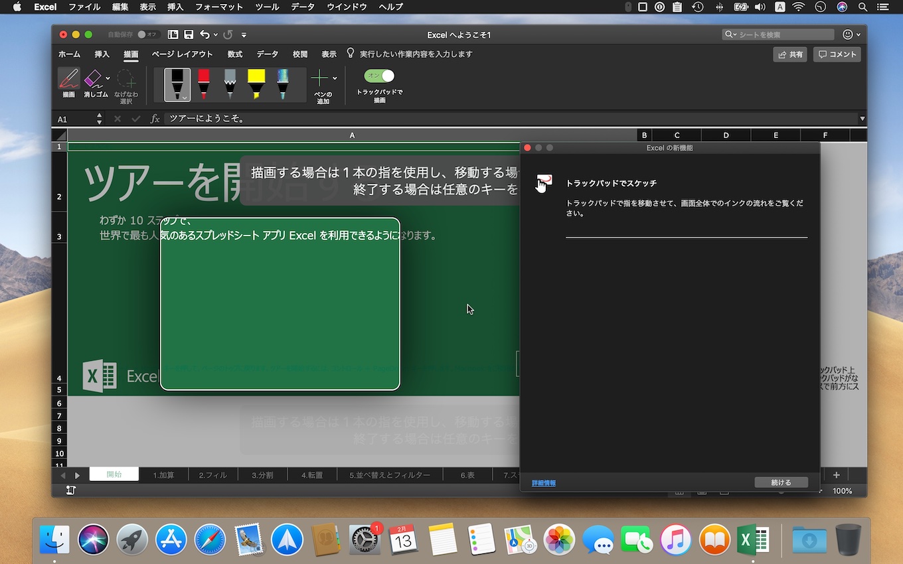Choose the red pen
The image size is (903, 564).
[204, 84]
